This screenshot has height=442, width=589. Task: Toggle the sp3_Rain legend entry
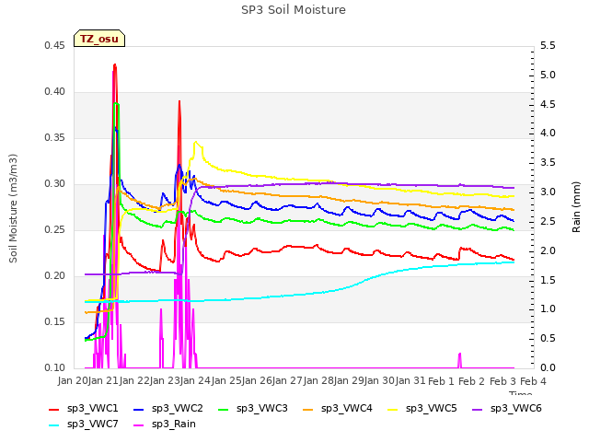(x=165, y=425)
